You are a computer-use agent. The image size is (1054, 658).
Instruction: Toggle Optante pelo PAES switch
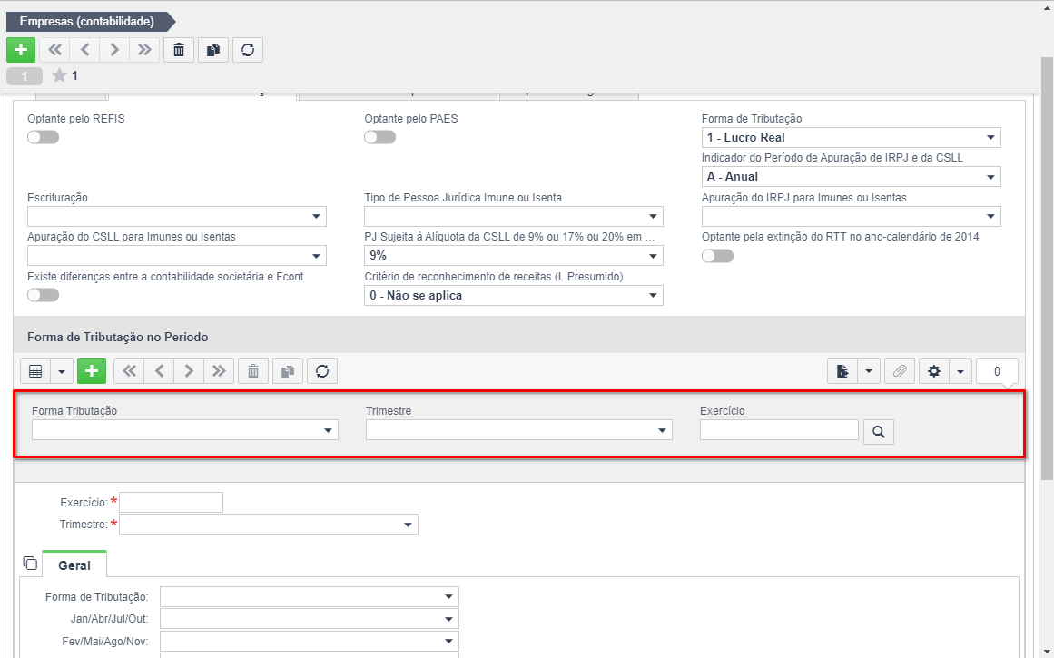[379, 137]
